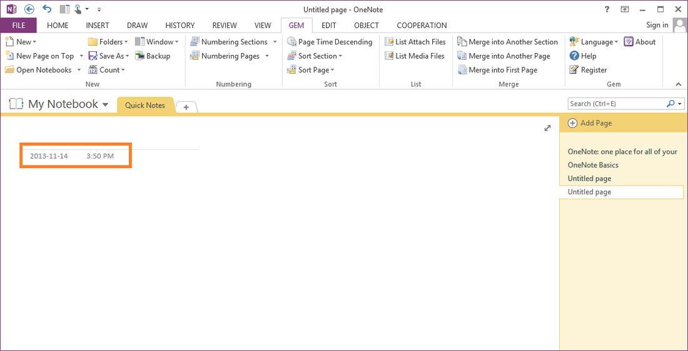
Task: Click Numbering Sections button
Action: (x=229, y=42)
